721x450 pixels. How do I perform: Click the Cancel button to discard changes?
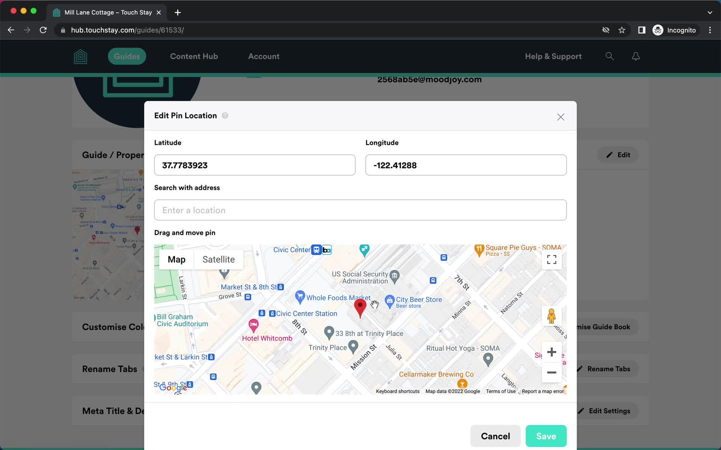point(495,436)
